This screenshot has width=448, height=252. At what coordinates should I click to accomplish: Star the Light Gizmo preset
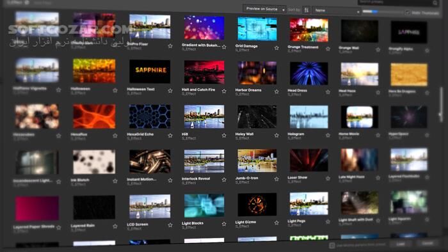(x=276, y=223)
